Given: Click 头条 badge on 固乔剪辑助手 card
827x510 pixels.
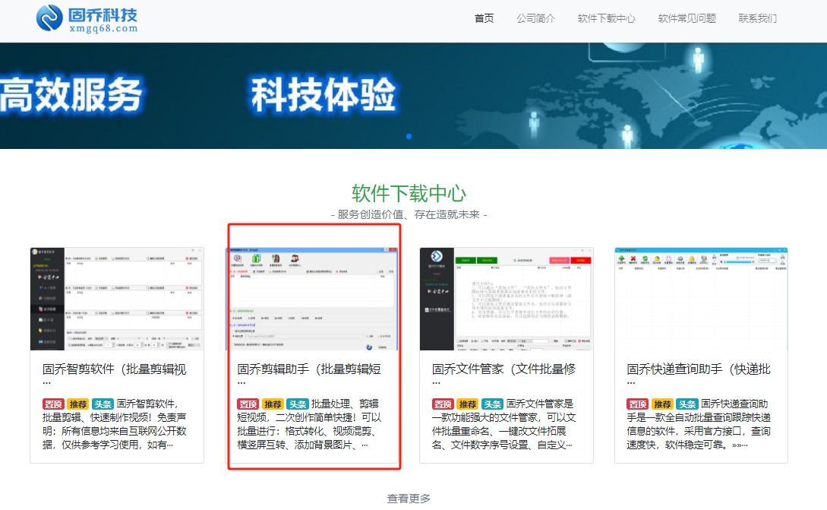Looking at the screenshot, I should (x=298, y=404).
